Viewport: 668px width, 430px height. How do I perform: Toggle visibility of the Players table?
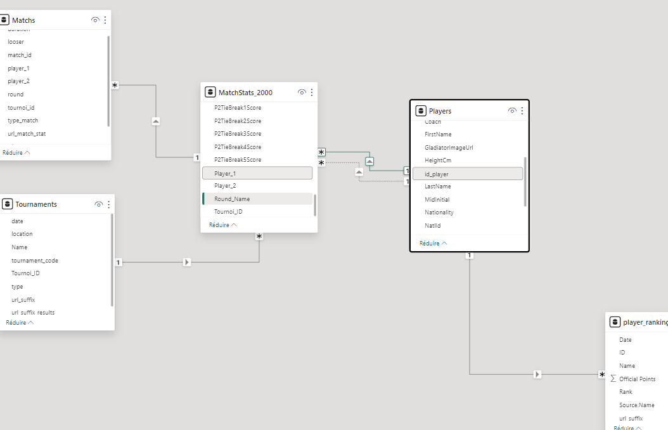pos(512,111)
